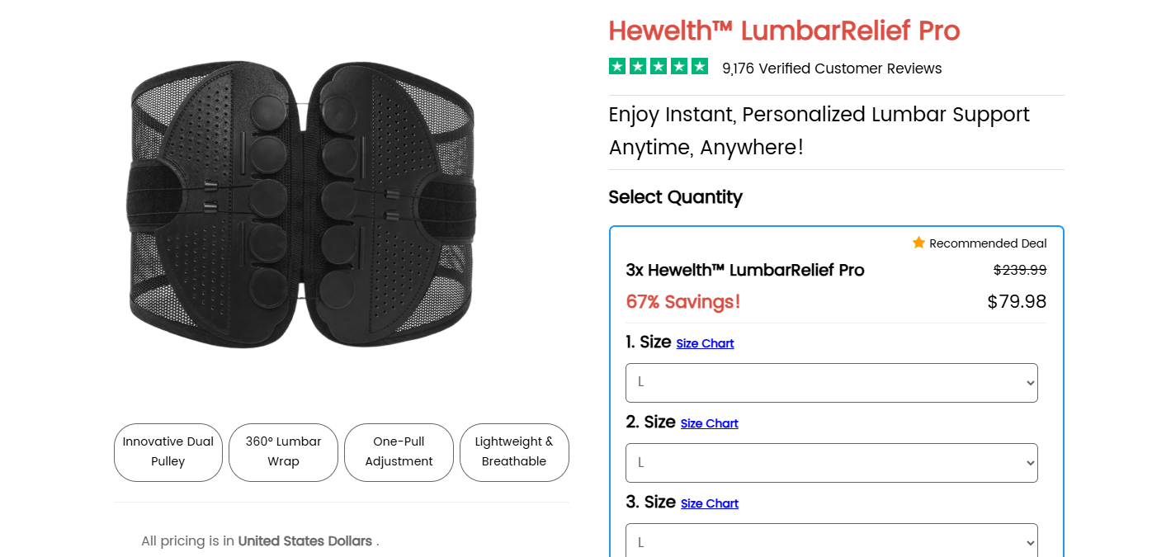Click 9,176 Verified Customer Reviews text
This screenshot has width=1152, height=557.
(832, 68)
